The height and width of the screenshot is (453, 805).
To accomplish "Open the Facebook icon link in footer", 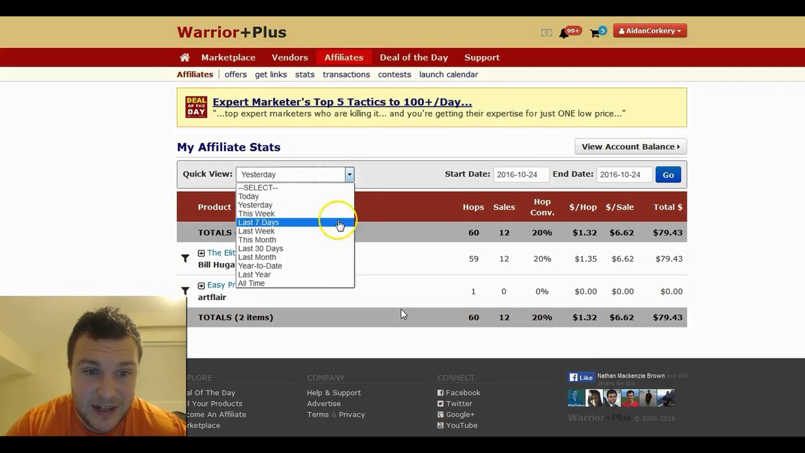I will [440, 393].
